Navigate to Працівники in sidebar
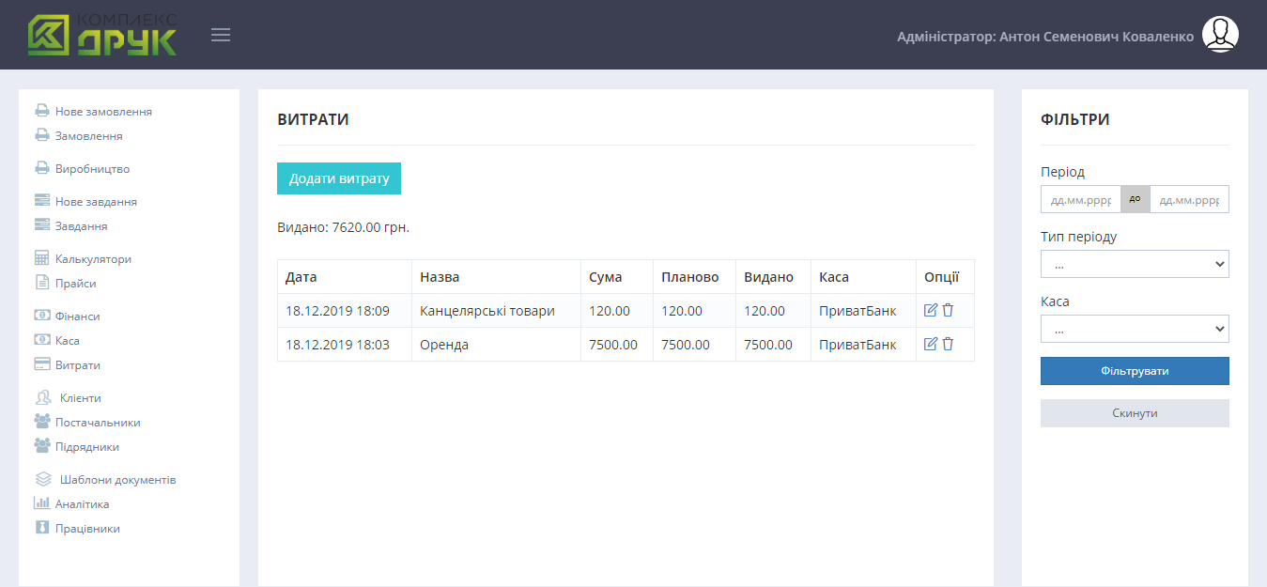The width and height of the screenshot is (1267, 587). pyautogui.click(x=87, y=529)
